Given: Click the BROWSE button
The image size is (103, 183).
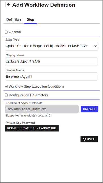Looking at the screenshot, I should tap(89, 109).
